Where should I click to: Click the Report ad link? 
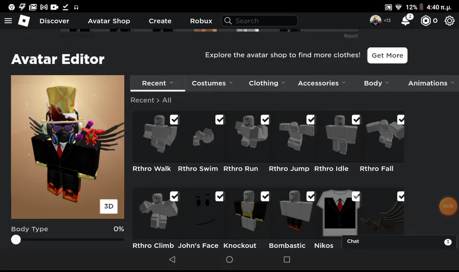(351, 36)
